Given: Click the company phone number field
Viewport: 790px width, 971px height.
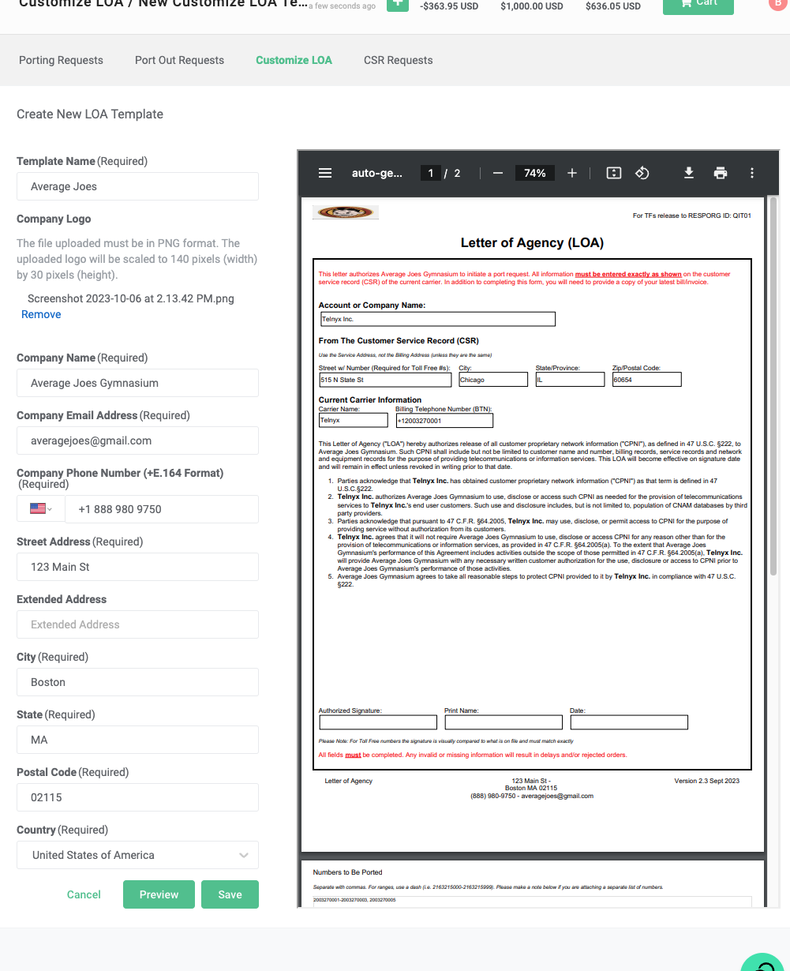Looking at the screenshot, I should (162, 509).
